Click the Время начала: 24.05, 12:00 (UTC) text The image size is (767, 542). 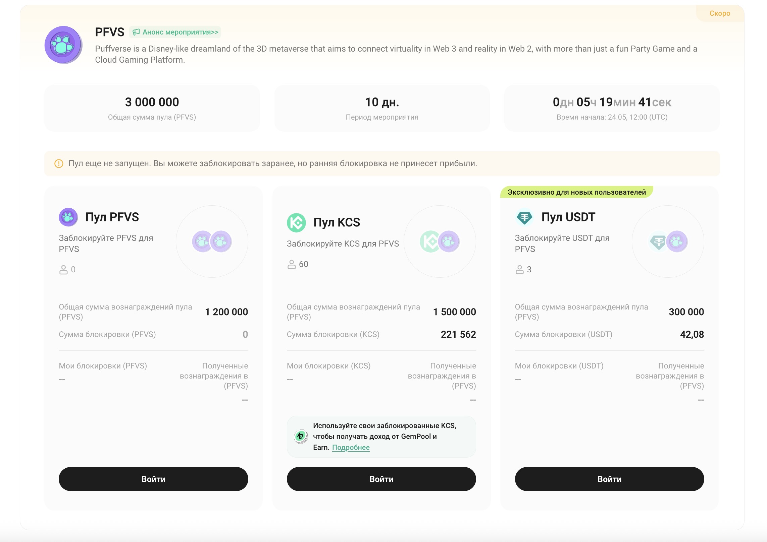(x=612, y=117)
